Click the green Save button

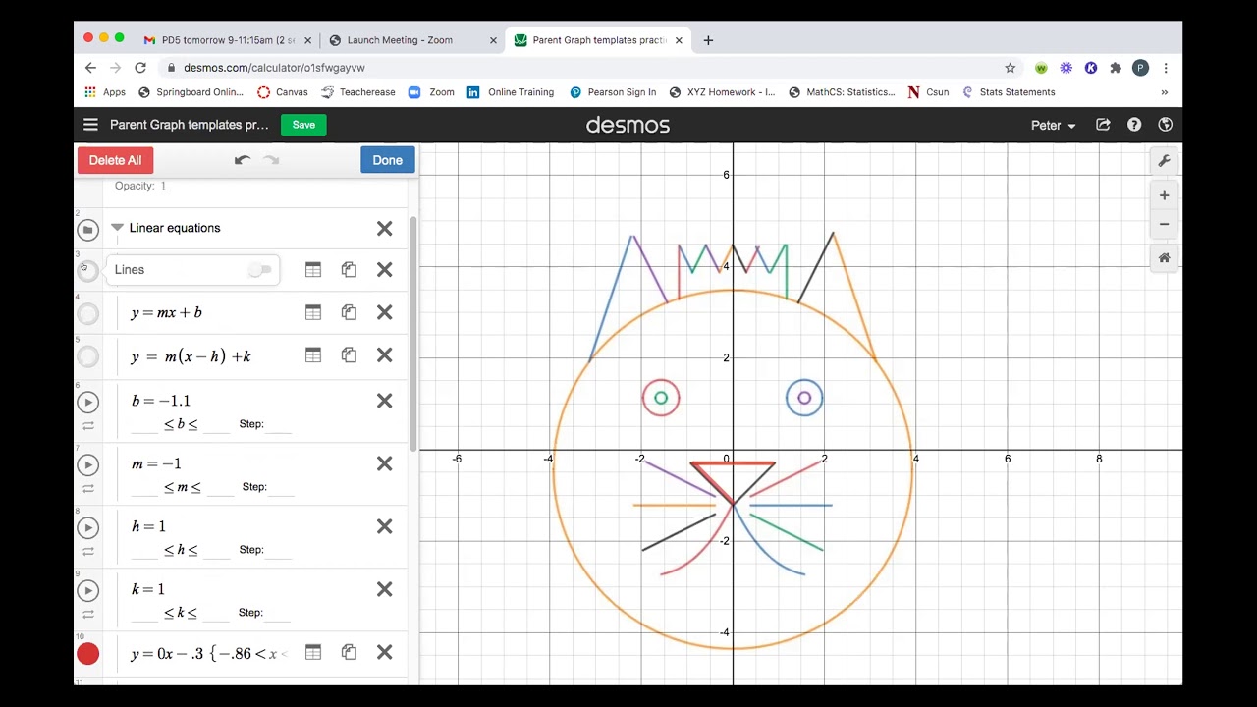point(303,125)
